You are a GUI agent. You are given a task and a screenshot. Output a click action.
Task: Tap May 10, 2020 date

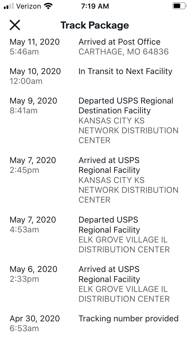(x=35, y=71)
